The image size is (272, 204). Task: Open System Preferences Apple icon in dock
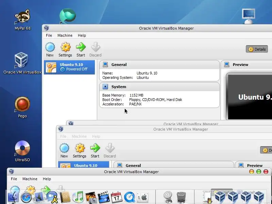(142, 197)
